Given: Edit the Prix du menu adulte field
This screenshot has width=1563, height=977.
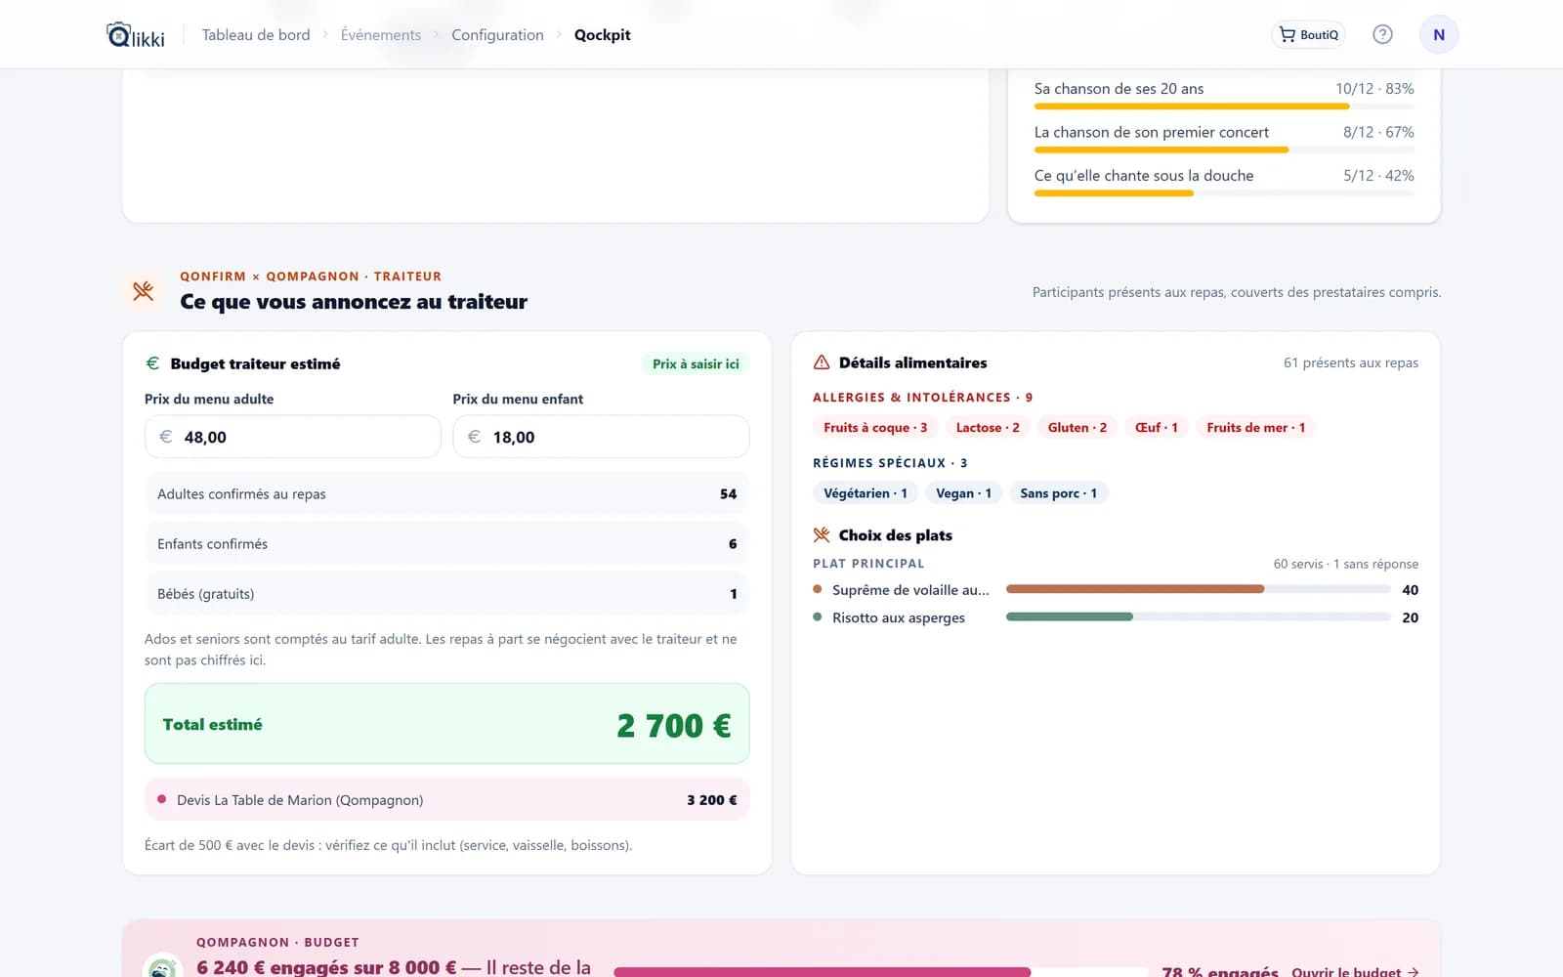Looking at the screenshot, I should pos(293,437).
